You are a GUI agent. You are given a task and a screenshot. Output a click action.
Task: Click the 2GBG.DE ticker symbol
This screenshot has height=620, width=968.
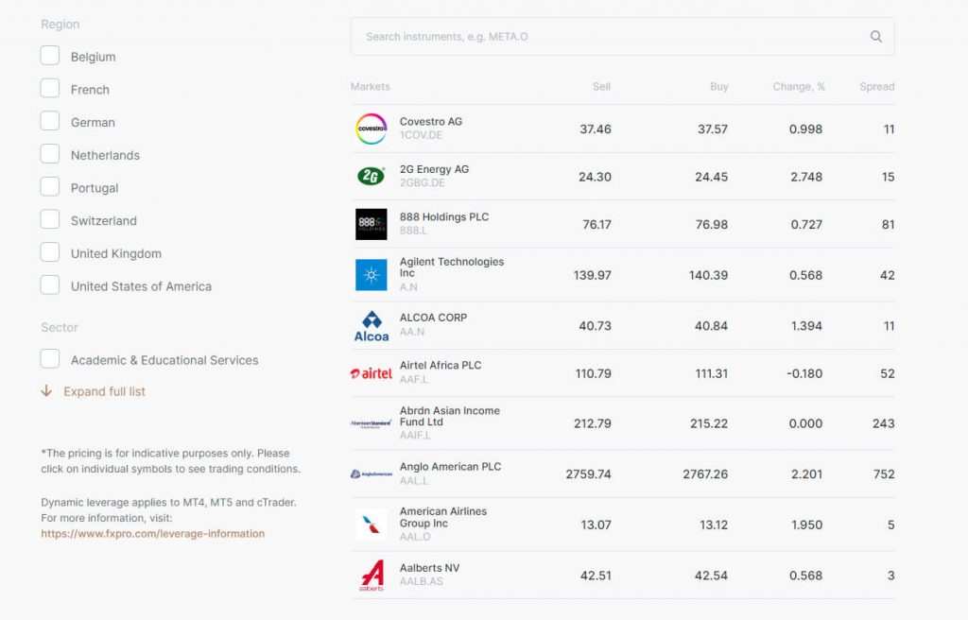423,182
